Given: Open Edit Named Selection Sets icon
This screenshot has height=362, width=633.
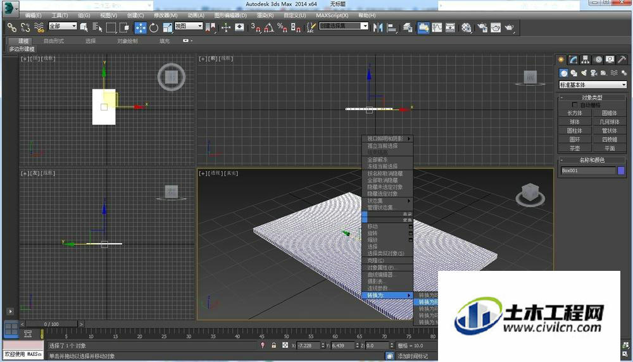Looking at the screenshot, I should pyautogui.click(x=311, y=27).
